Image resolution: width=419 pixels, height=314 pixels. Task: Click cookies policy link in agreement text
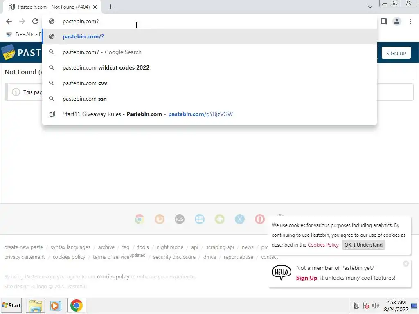[x=113, y=277]
